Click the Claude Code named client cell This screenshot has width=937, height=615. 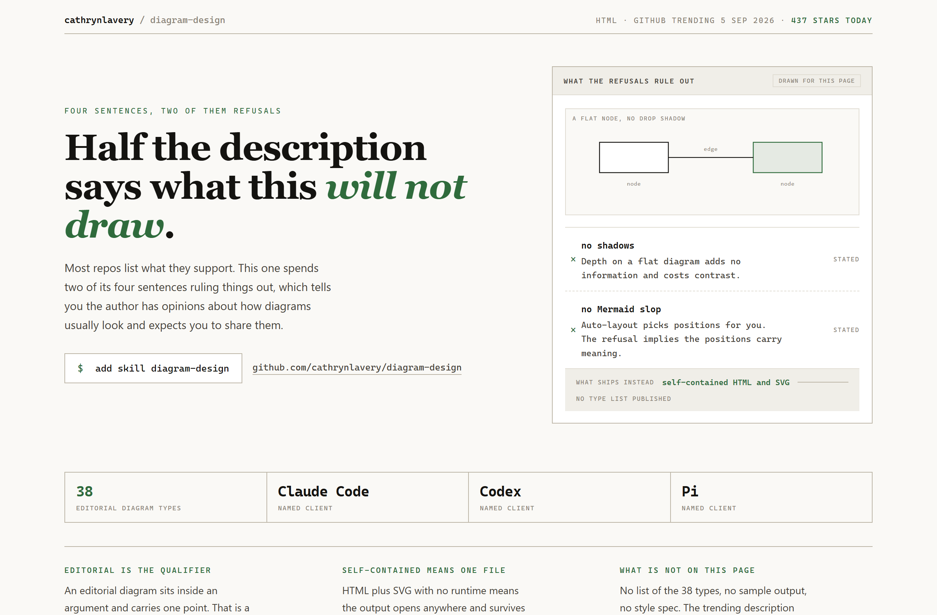[x=368, y=497]
